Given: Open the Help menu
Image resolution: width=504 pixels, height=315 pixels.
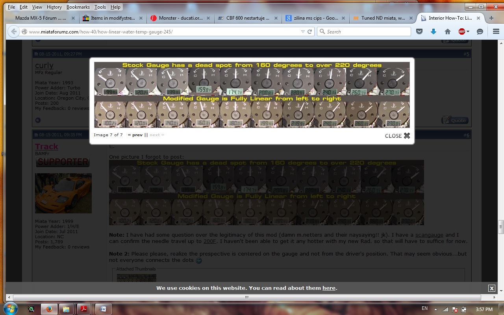Looking at the screenshot, I should (115, 7).
